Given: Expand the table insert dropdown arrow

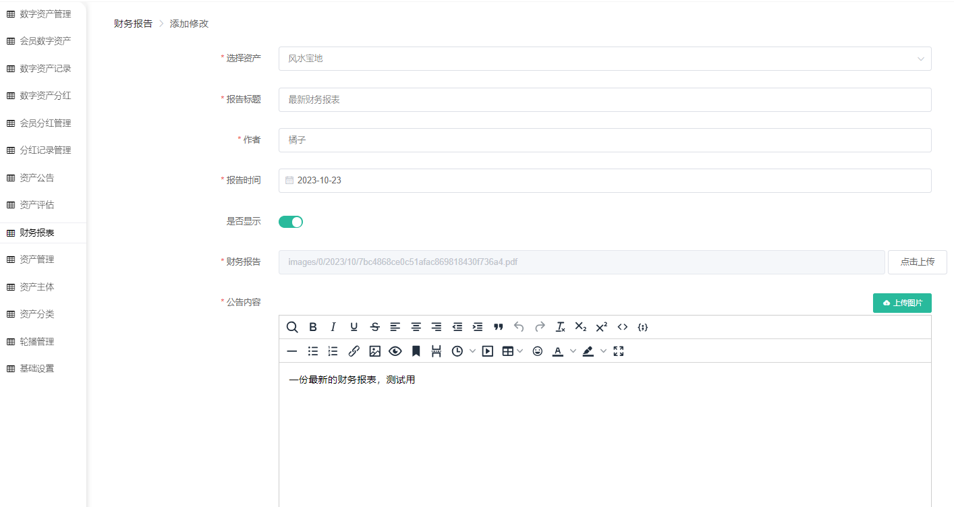Looking at the screenshot, I should click(x=520, y=351).
